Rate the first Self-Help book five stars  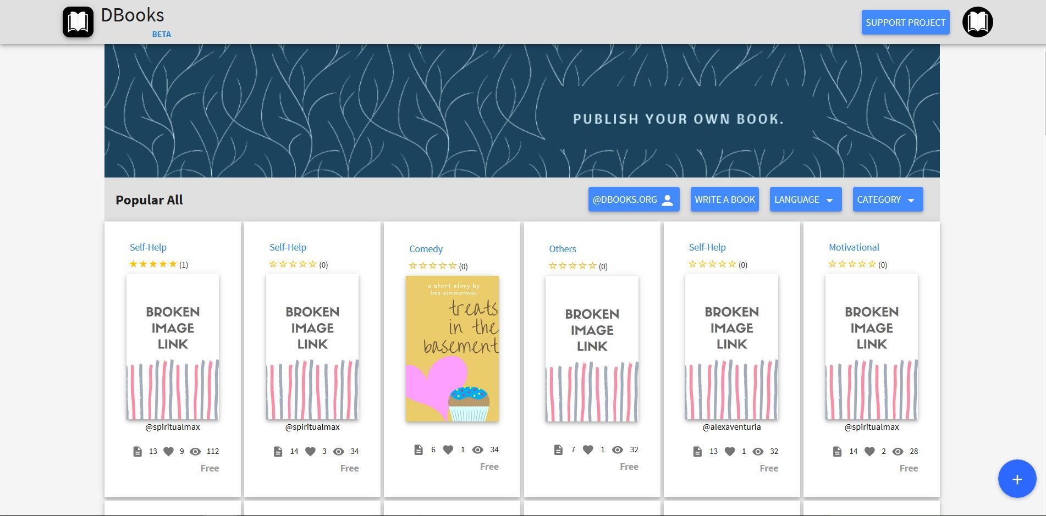(x=173, y=264)
